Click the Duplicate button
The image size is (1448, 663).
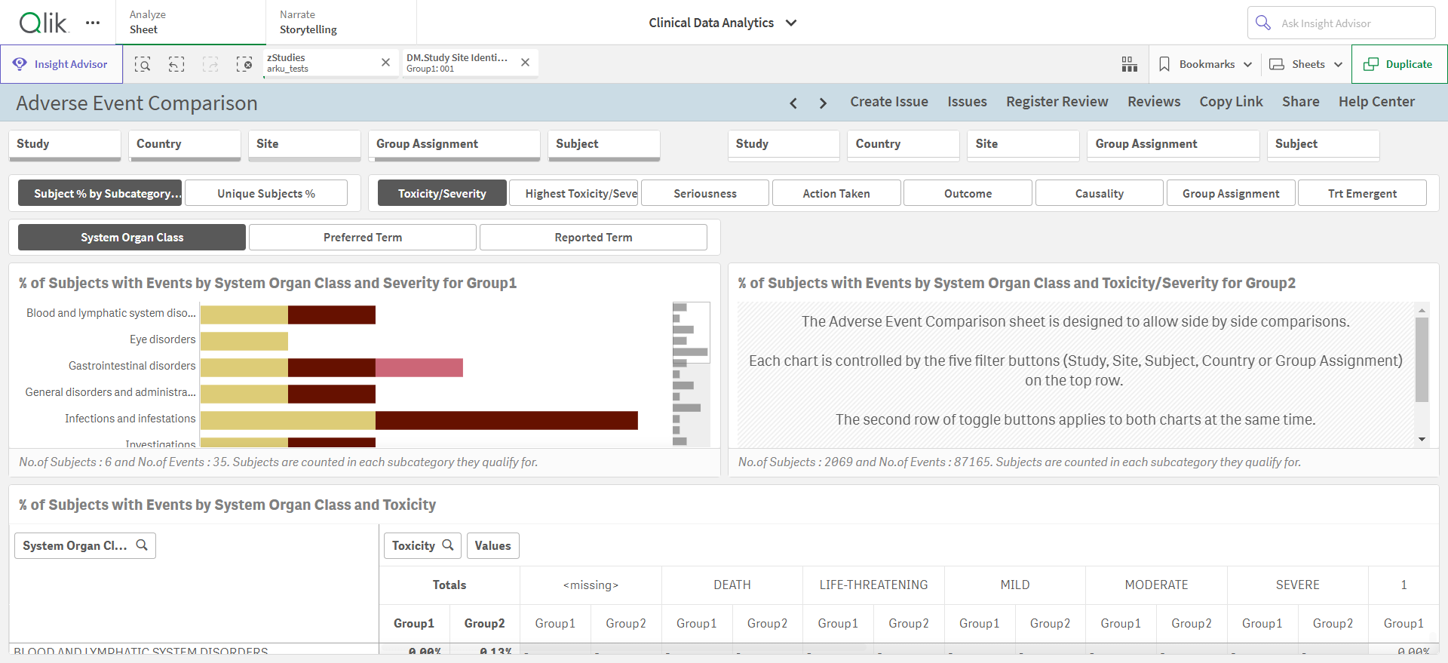point(1399,64)
